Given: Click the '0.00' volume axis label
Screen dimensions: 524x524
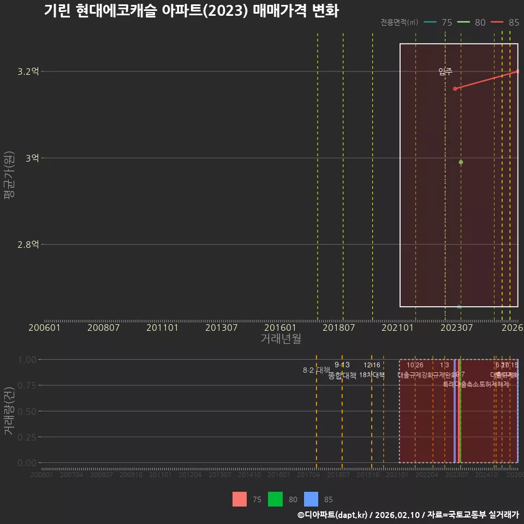Looking at the screenshot, I should [x=27, y=463].
